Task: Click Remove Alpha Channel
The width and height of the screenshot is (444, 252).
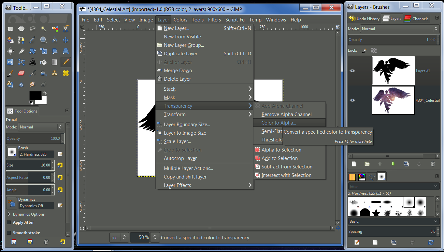Action: 287,114
